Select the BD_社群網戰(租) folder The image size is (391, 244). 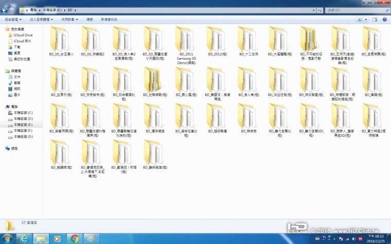click(x=155, y=82)
